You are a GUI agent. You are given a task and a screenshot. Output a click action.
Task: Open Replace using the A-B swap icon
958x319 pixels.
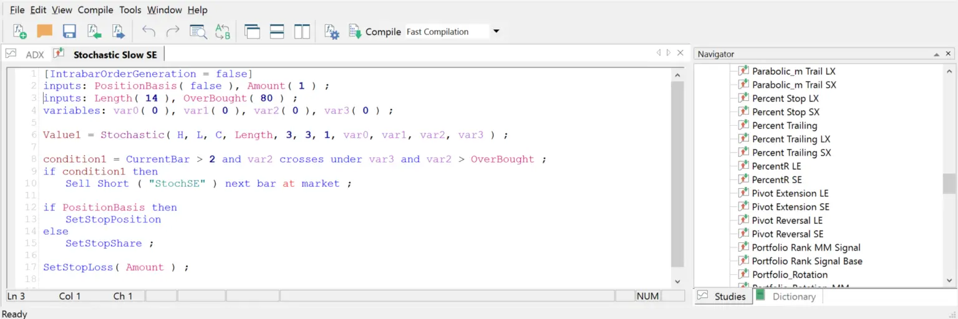223,32
